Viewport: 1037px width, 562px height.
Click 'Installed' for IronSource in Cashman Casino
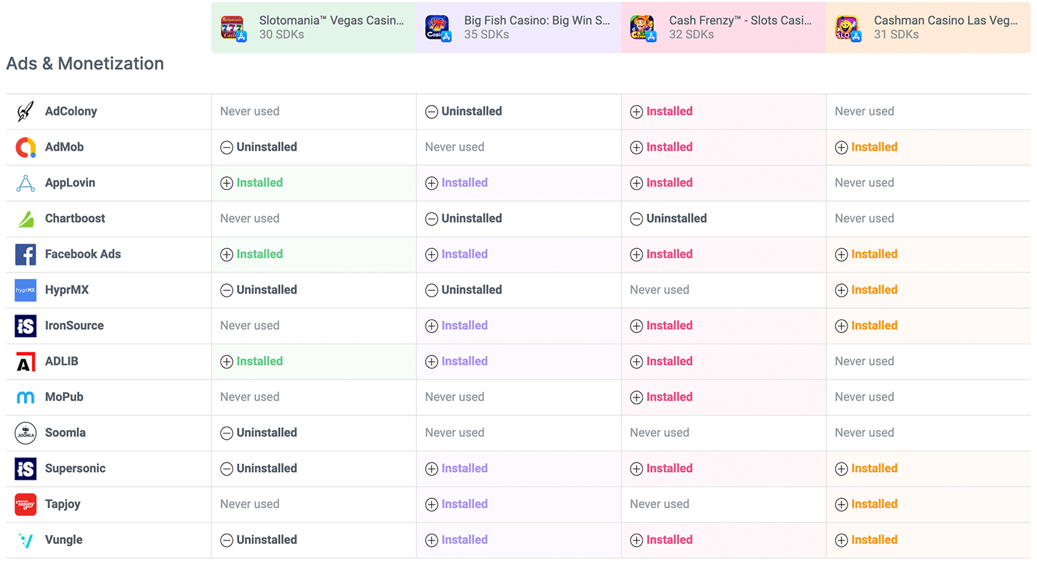click(x=875, y=326)
